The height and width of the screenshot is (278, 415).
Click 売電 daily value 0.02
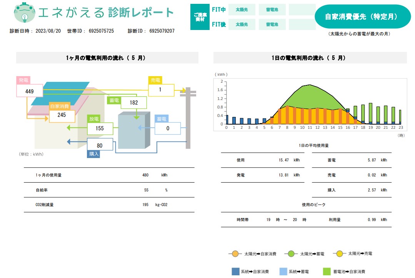pos(372,175)
